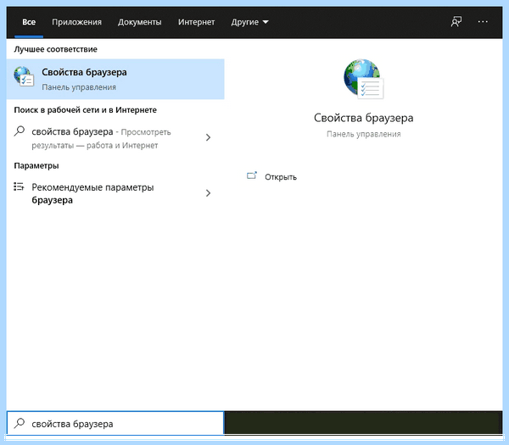Select the Свойства браузера best match result
This screenshot has width=509, height=445.
tap(115, 79)
